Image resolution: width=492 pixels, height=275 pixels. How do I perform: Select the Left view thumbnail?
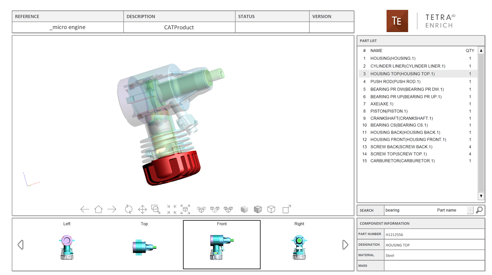tap(67, 244)
